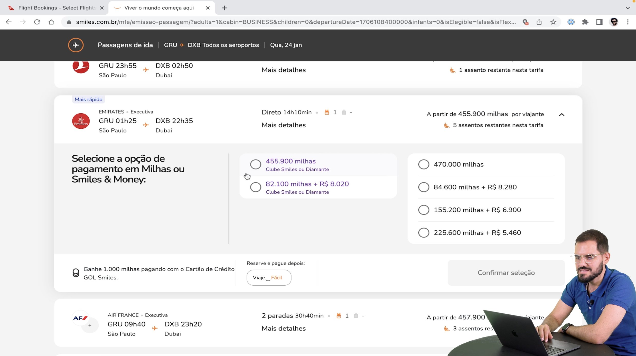Click Mais detalhes for the Air France flight
The width and height of the screenshot is (636, 356).
pos(284,329)
